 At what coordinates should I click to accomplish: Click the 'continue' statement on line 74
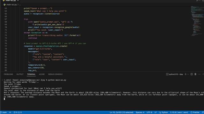click(33, 38)
